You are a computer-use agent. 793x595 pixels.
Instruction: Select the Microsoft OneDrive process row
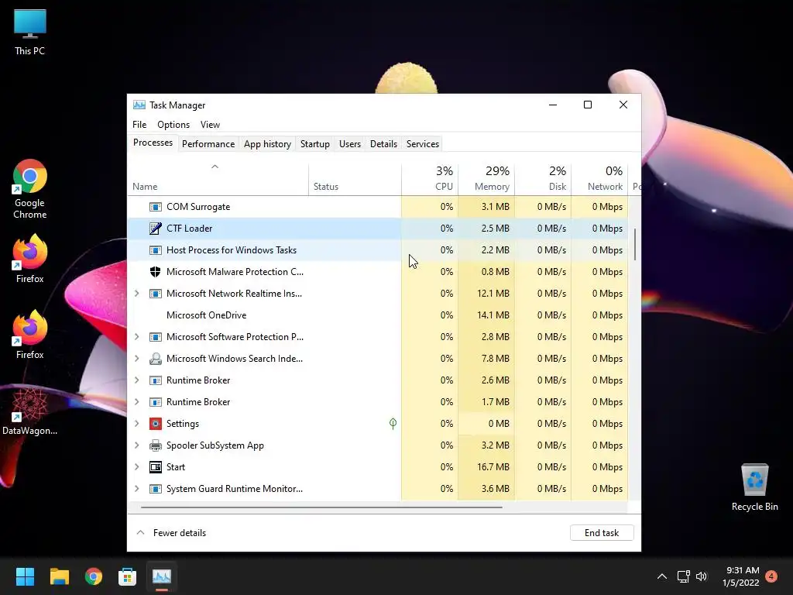pos(378,315)
